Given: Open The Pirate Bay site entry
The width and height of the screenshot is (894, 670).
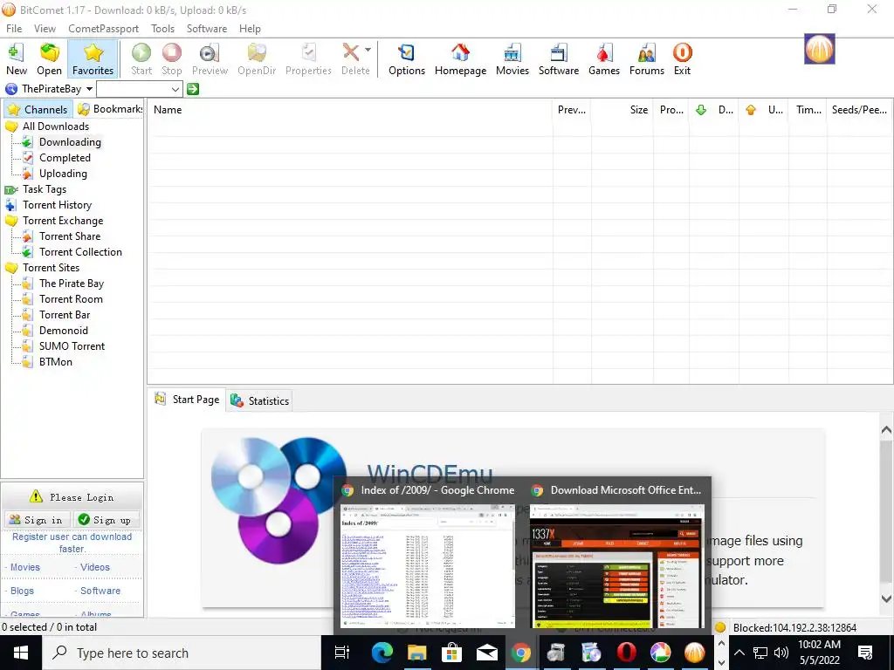Looking at the screenshot, I should coord(72,284).
